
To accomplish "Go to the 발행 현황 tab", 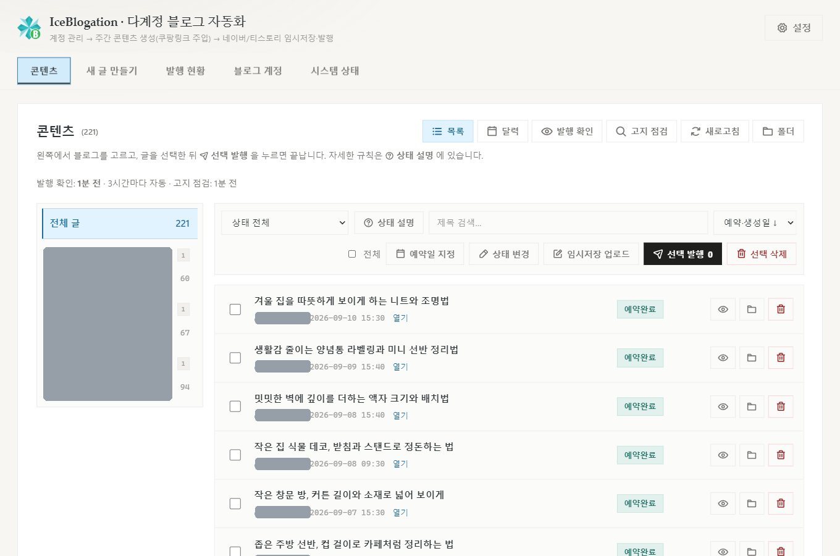I will [x=185, y=70].
